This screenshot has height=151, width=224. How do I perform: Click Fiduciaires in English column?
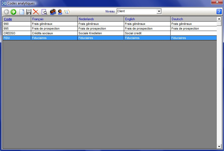click(147, 38)
